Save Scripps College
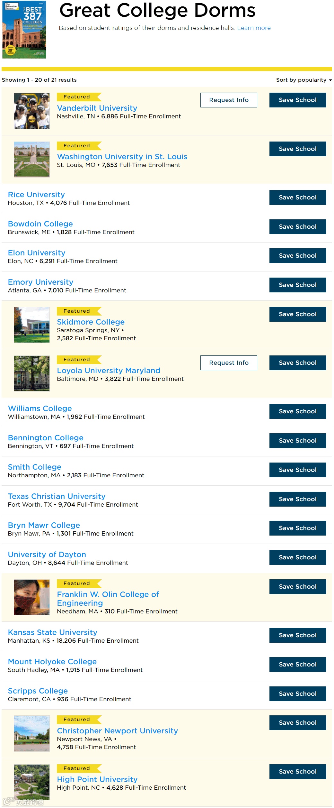The width and height of the screenshot is (334, 808). [297, 694]
